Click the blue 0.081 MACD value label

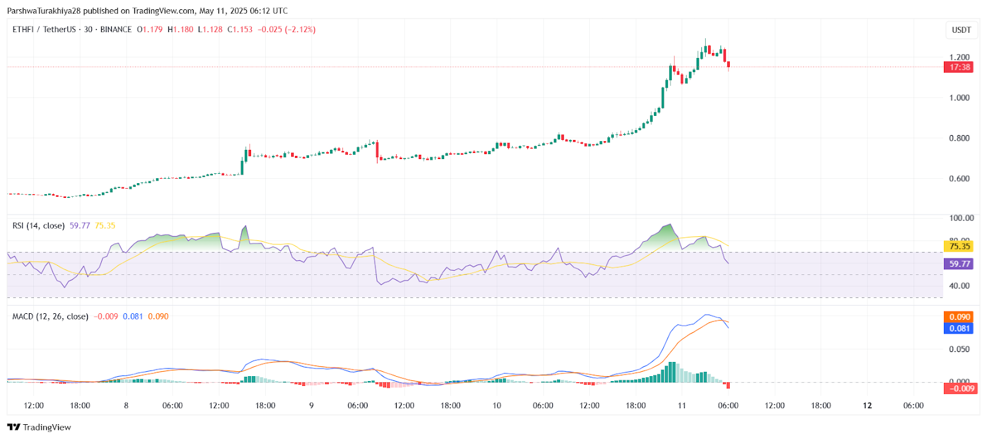click(x=959, y=329)
